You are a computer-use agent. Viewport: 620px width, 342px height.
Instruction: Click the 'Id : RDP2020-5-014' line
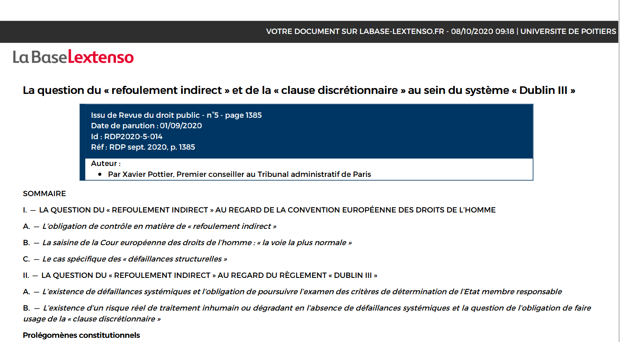[x=126, y=137]
